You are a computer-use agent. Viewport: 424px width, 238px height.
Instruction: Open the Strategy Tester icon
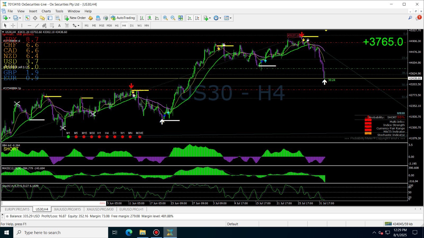(58, 18)
